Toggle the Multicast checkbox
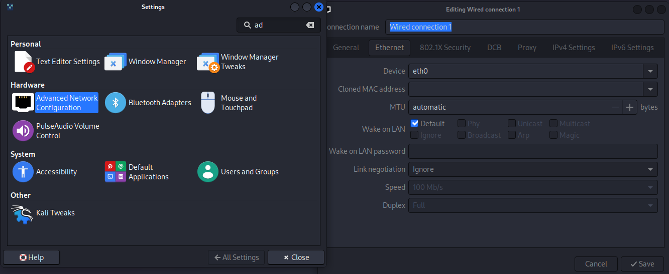Image resolution: width=669 pixels, height=274 pixels. pyautogui.click(x=553, y=123)
